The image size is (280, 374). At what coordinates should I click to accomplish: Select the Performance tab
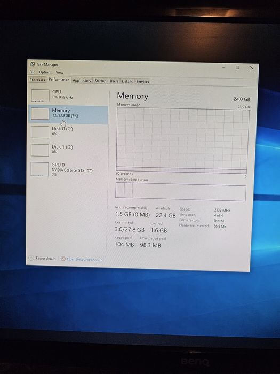click(x=59, y=80)
